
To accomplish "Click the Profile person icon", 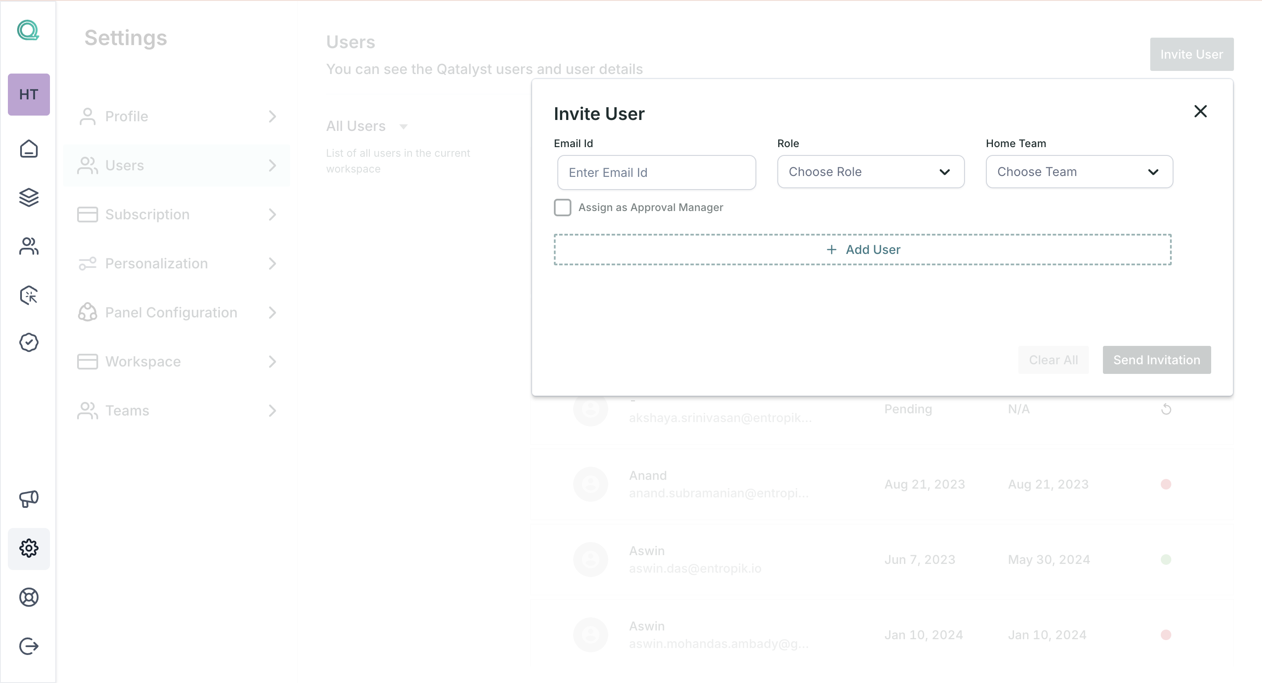I will [x=87, y=116].
